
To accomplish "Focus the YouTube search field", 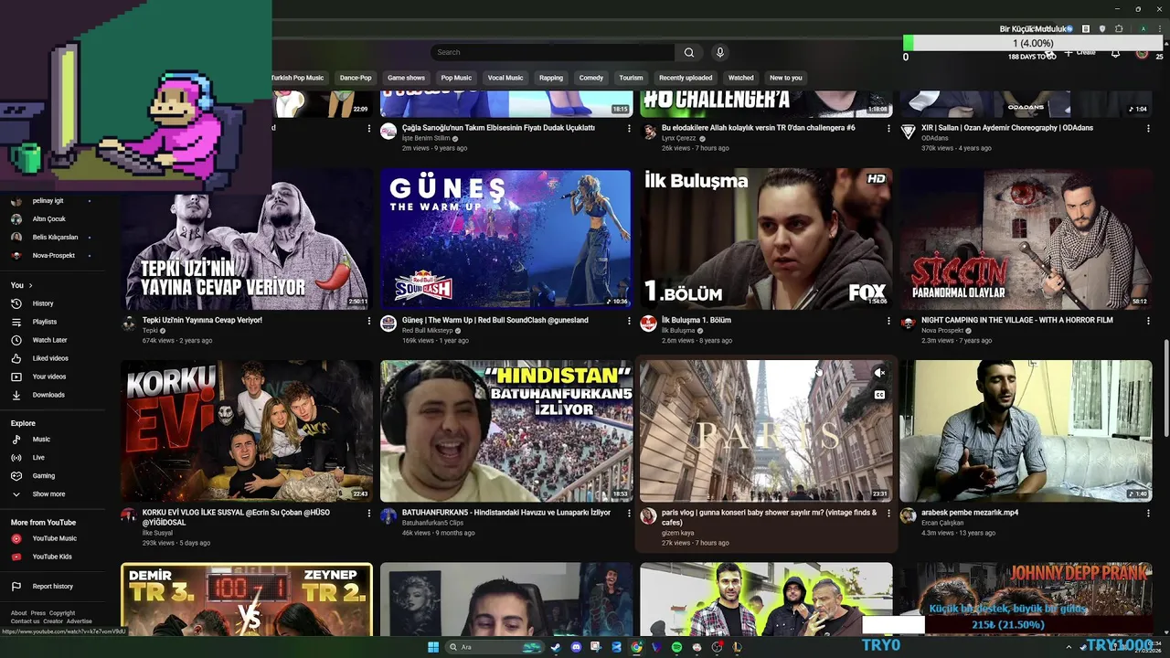I will (x=553, y=52).
